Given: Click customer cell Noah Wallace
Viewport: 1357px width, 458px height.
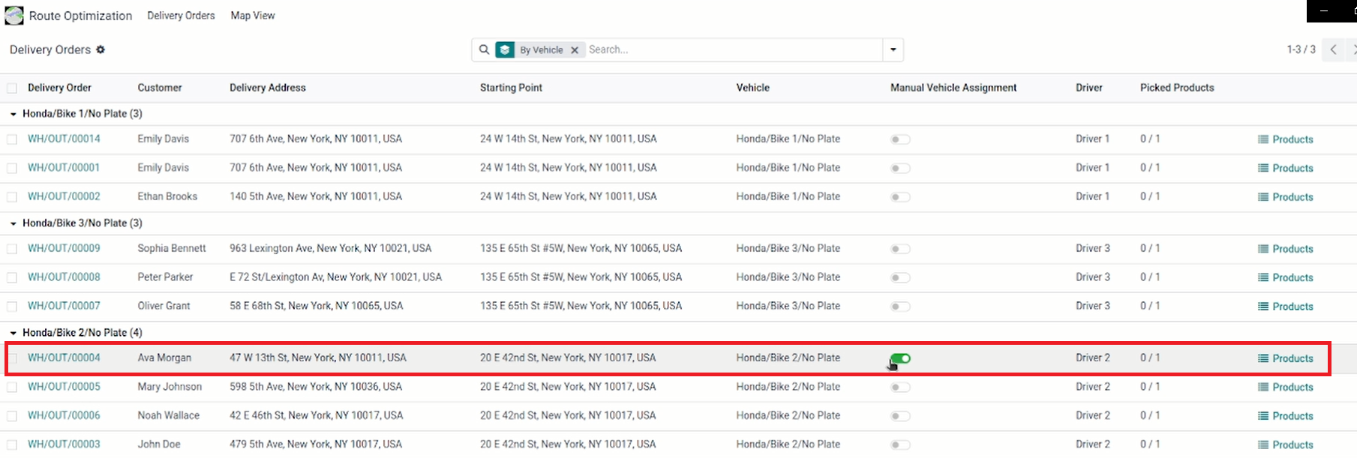Looking at the screenshot, I should click(169, 415).
